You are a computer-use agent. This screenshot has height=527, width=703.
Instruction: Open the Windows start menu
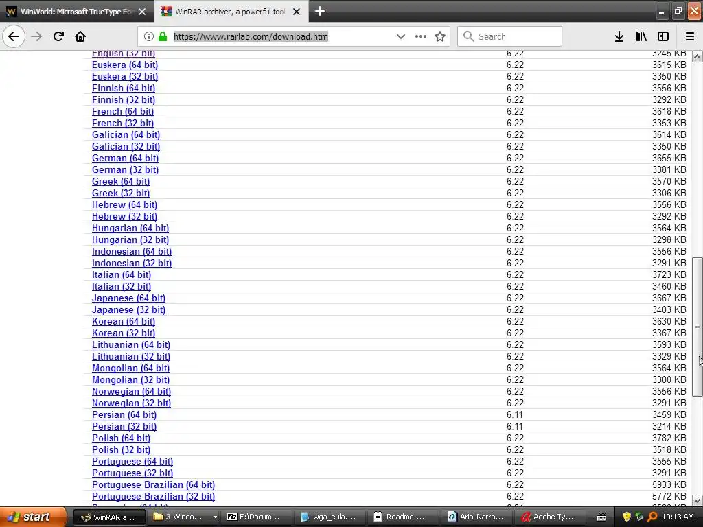point(32,517)
